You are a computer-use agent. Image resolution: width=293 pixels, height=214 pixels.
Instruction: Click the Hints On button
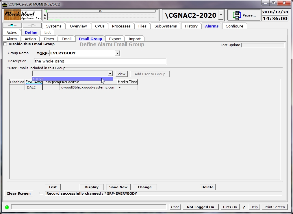(x=230, y=207)
